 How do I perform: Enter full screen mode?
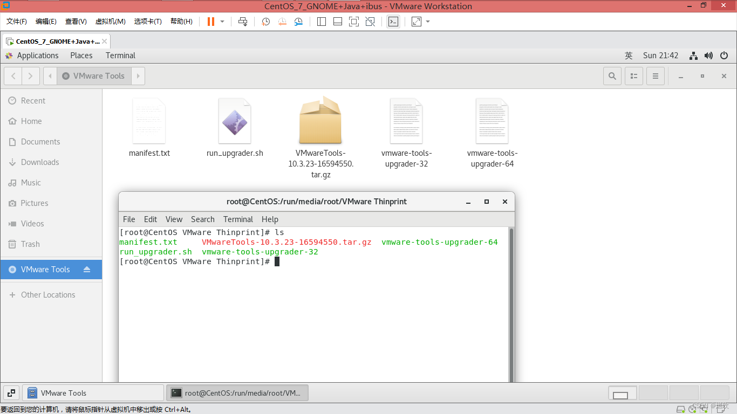tap(354, 22)
